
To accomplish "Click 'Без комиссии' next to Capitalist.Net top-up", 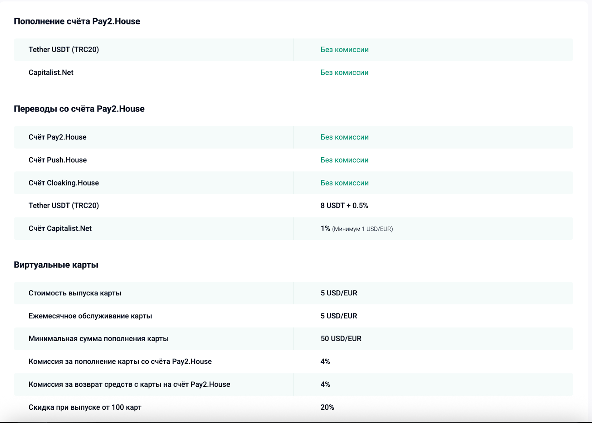I will point(344,73).
